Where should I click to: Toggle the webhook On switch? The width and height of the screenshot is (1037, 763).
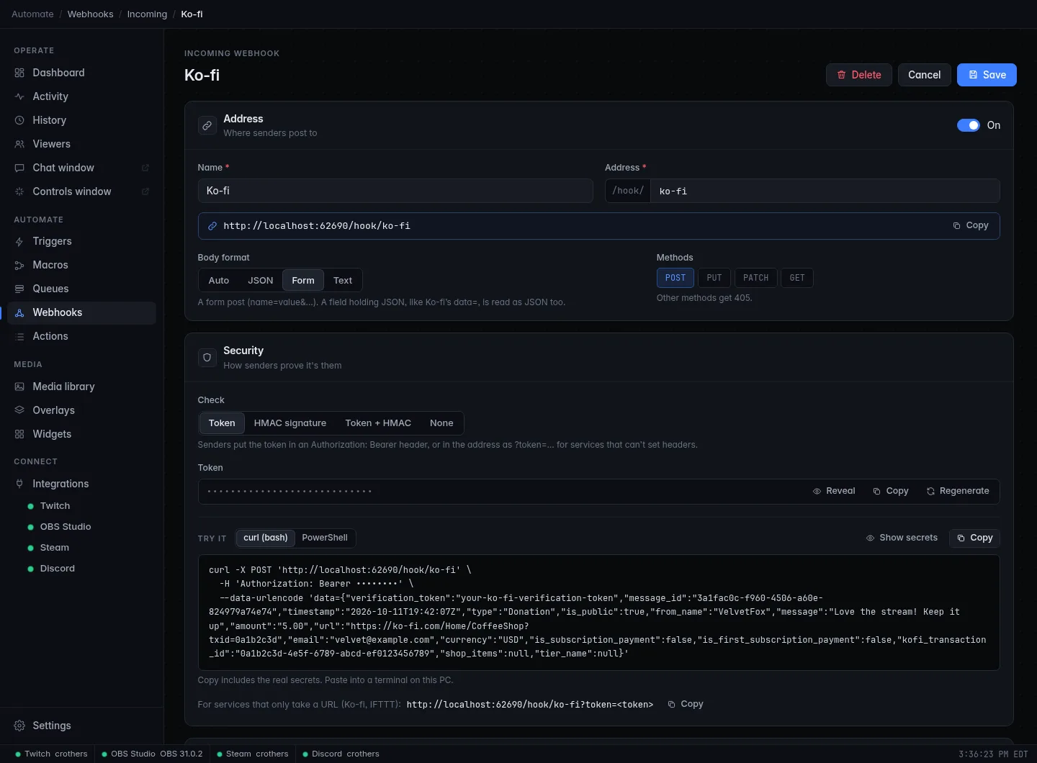[x=969, y=125]
